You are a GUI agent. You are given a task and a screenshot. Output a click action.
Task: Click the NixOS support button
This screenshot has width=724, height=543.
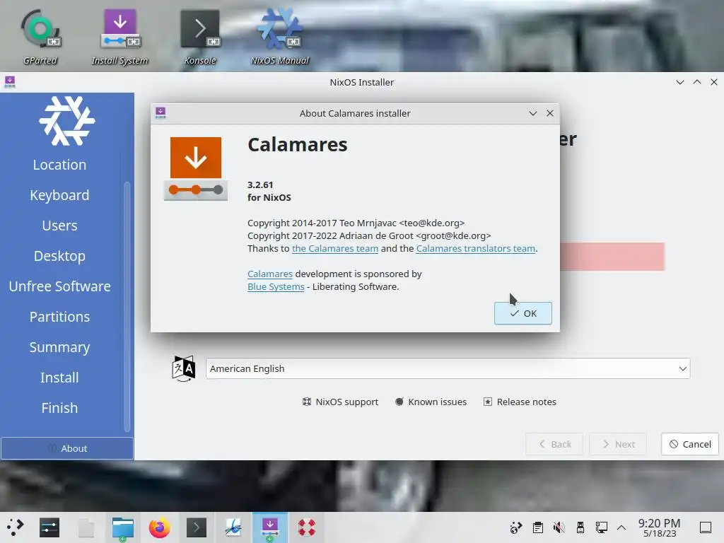coord(340,402)
